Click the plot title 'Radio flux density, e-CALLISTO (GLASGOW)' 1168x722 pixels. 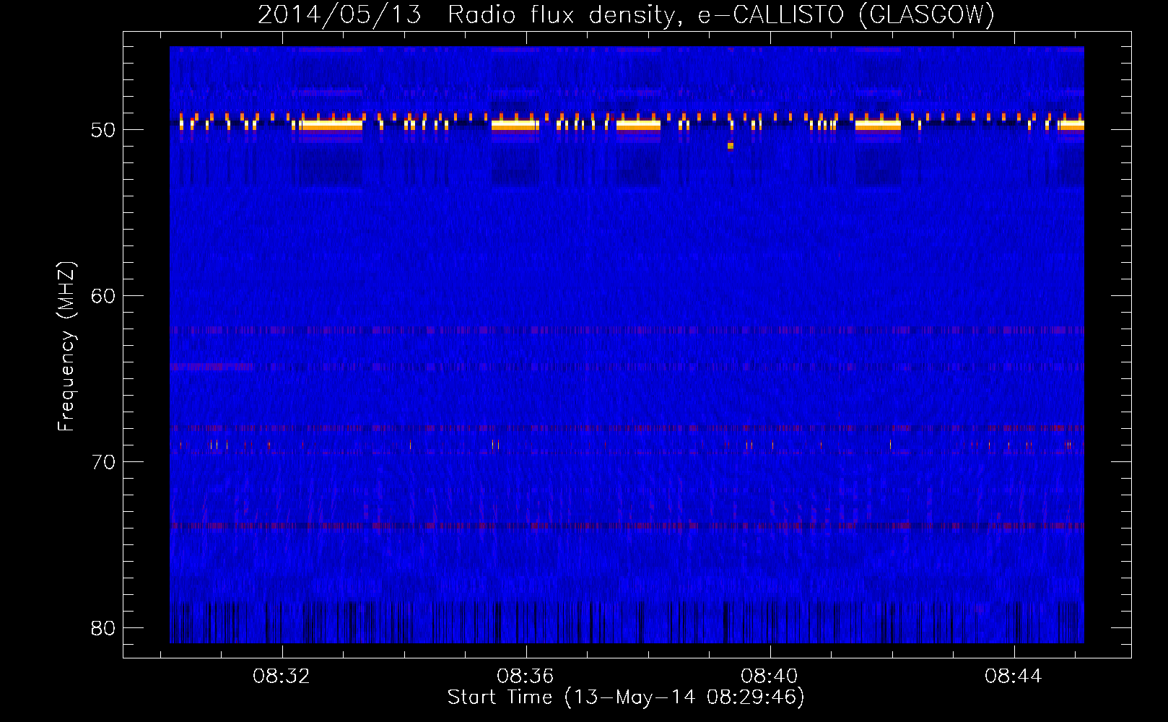(x=721, y=14)
